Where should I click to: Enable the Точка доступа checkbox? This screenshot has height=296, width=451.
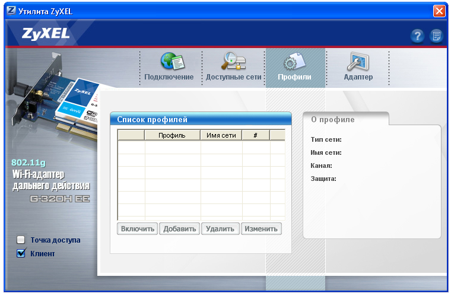pyautogui.click(x=21, y=240)
